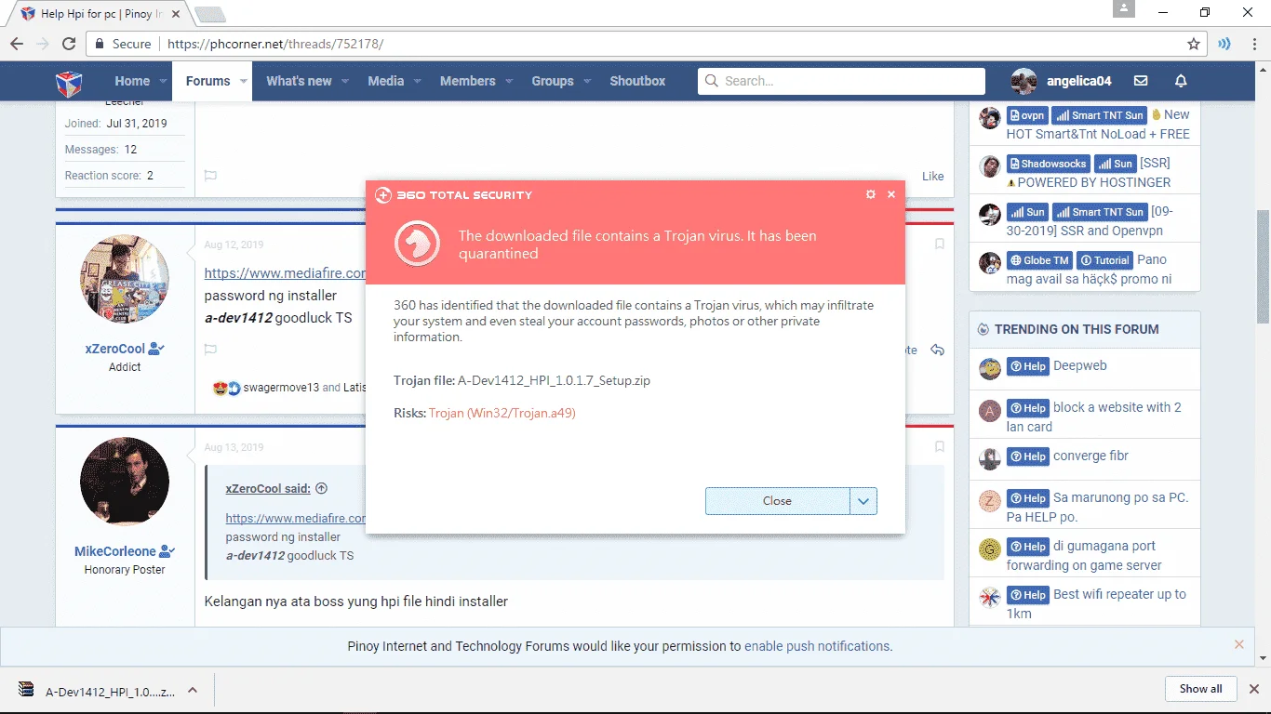The image size is (1271, 714).
Task: Open the alerts bell icon in navbar
Action: (x=1181, y=81)
